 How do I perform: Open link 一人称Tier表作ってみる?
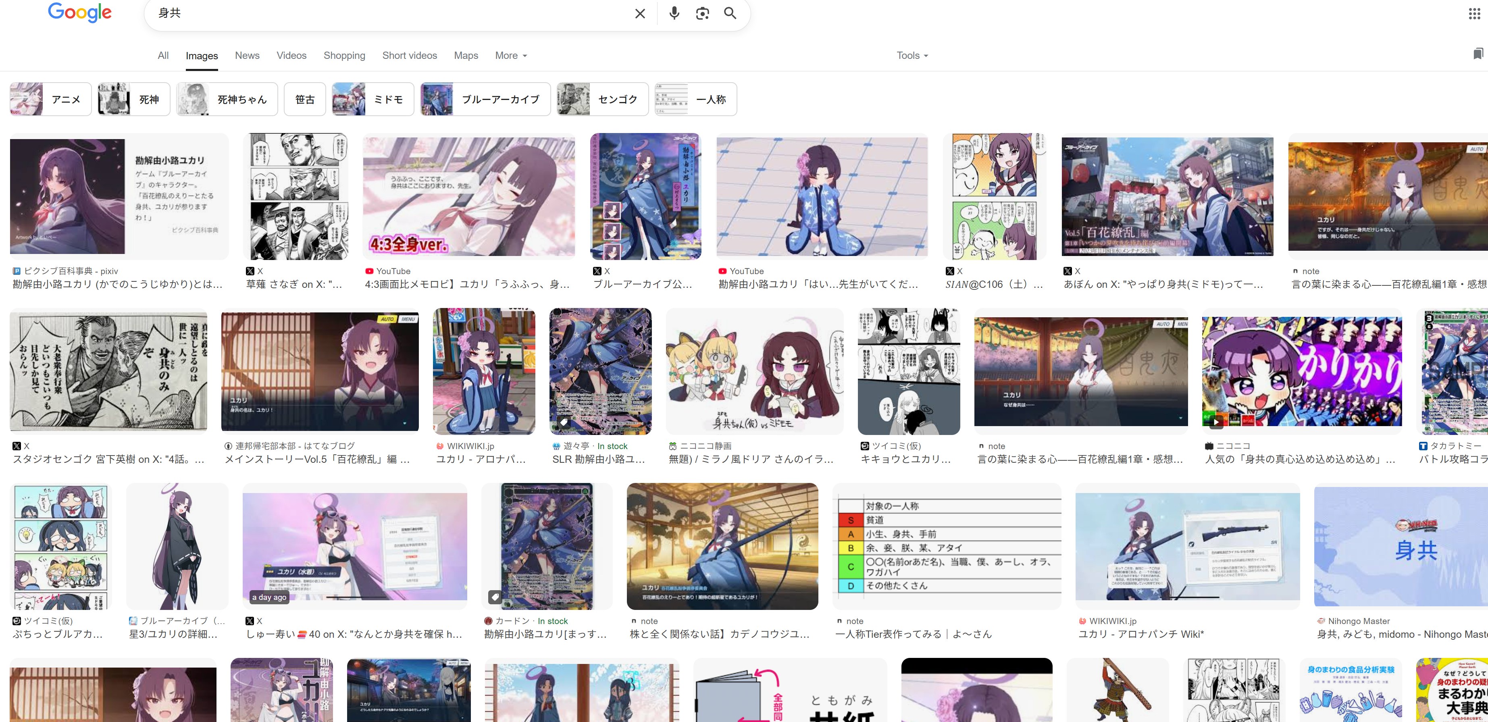(913, 634)
